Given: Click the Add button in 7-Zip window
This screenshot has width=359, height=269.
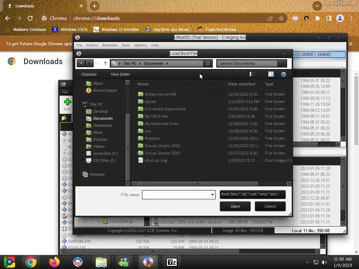Looking at the screenshot, I should point(67,104).
